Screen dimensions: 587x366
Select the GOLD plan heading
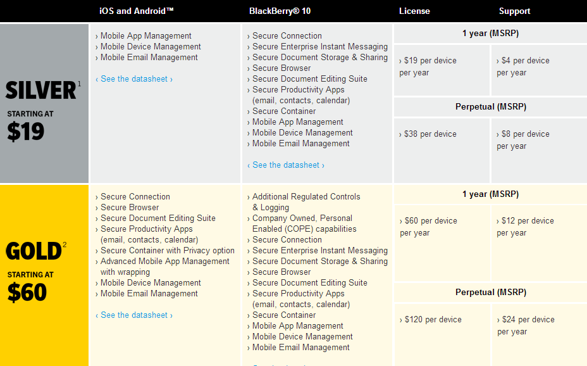(x=34, y=251)
